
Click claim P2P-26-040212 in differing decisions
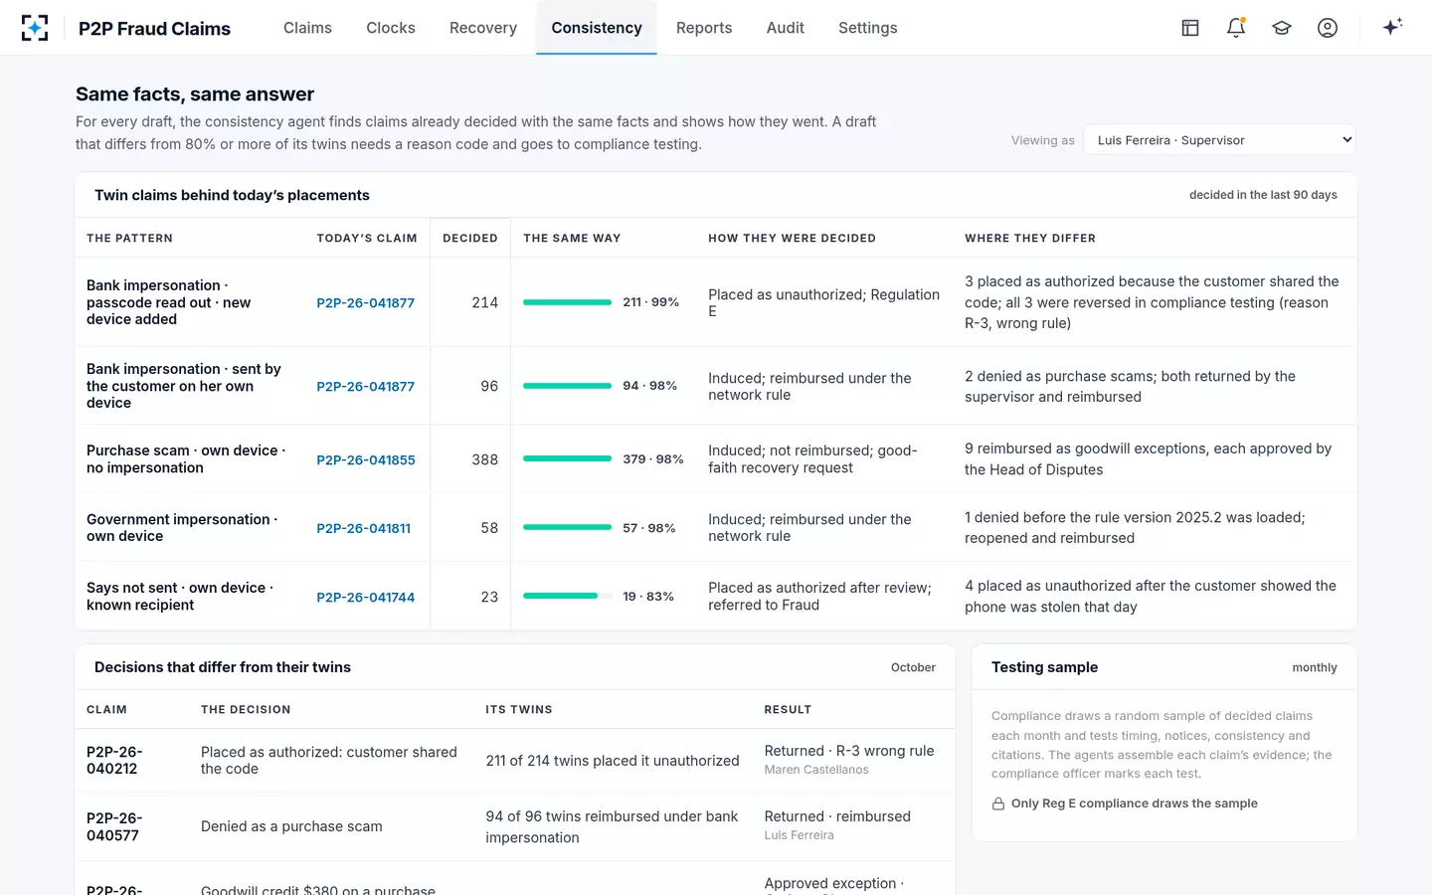click(x=114, y=761)
